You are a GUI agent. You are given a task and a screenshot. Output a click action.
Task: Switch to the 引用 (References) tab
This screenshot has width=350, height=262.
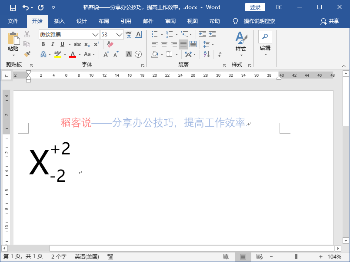(126, 21)
